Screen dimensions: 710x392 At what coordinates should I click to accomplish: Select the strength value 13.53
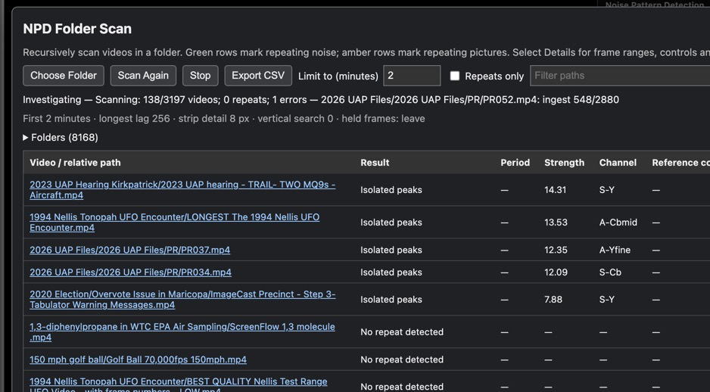(556, 222)
